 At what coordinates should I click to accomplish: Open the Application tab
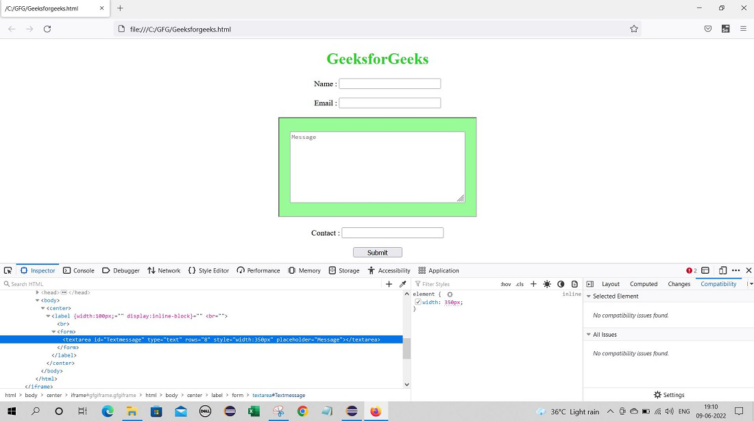click(439, 271)
